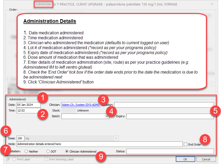Close the Administer dialog with the X
The image size is (221, 164).
point(212,4)
